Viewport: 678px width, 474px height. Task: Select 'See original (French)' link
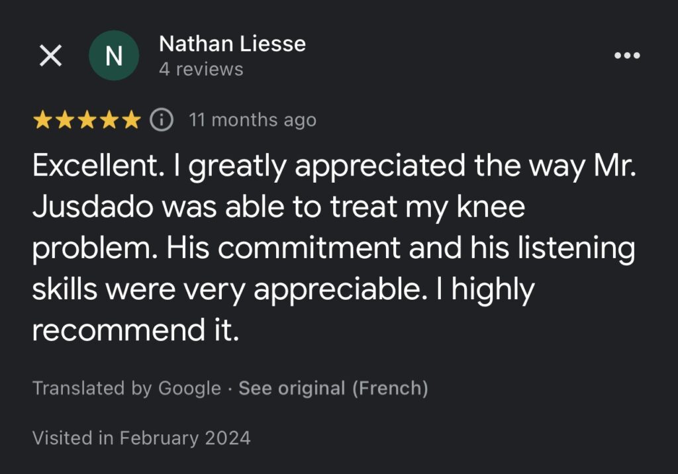coord(334,388)
